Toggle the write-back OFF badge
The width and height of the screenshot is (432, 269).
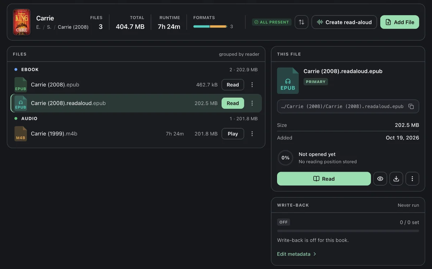(284, 222)
